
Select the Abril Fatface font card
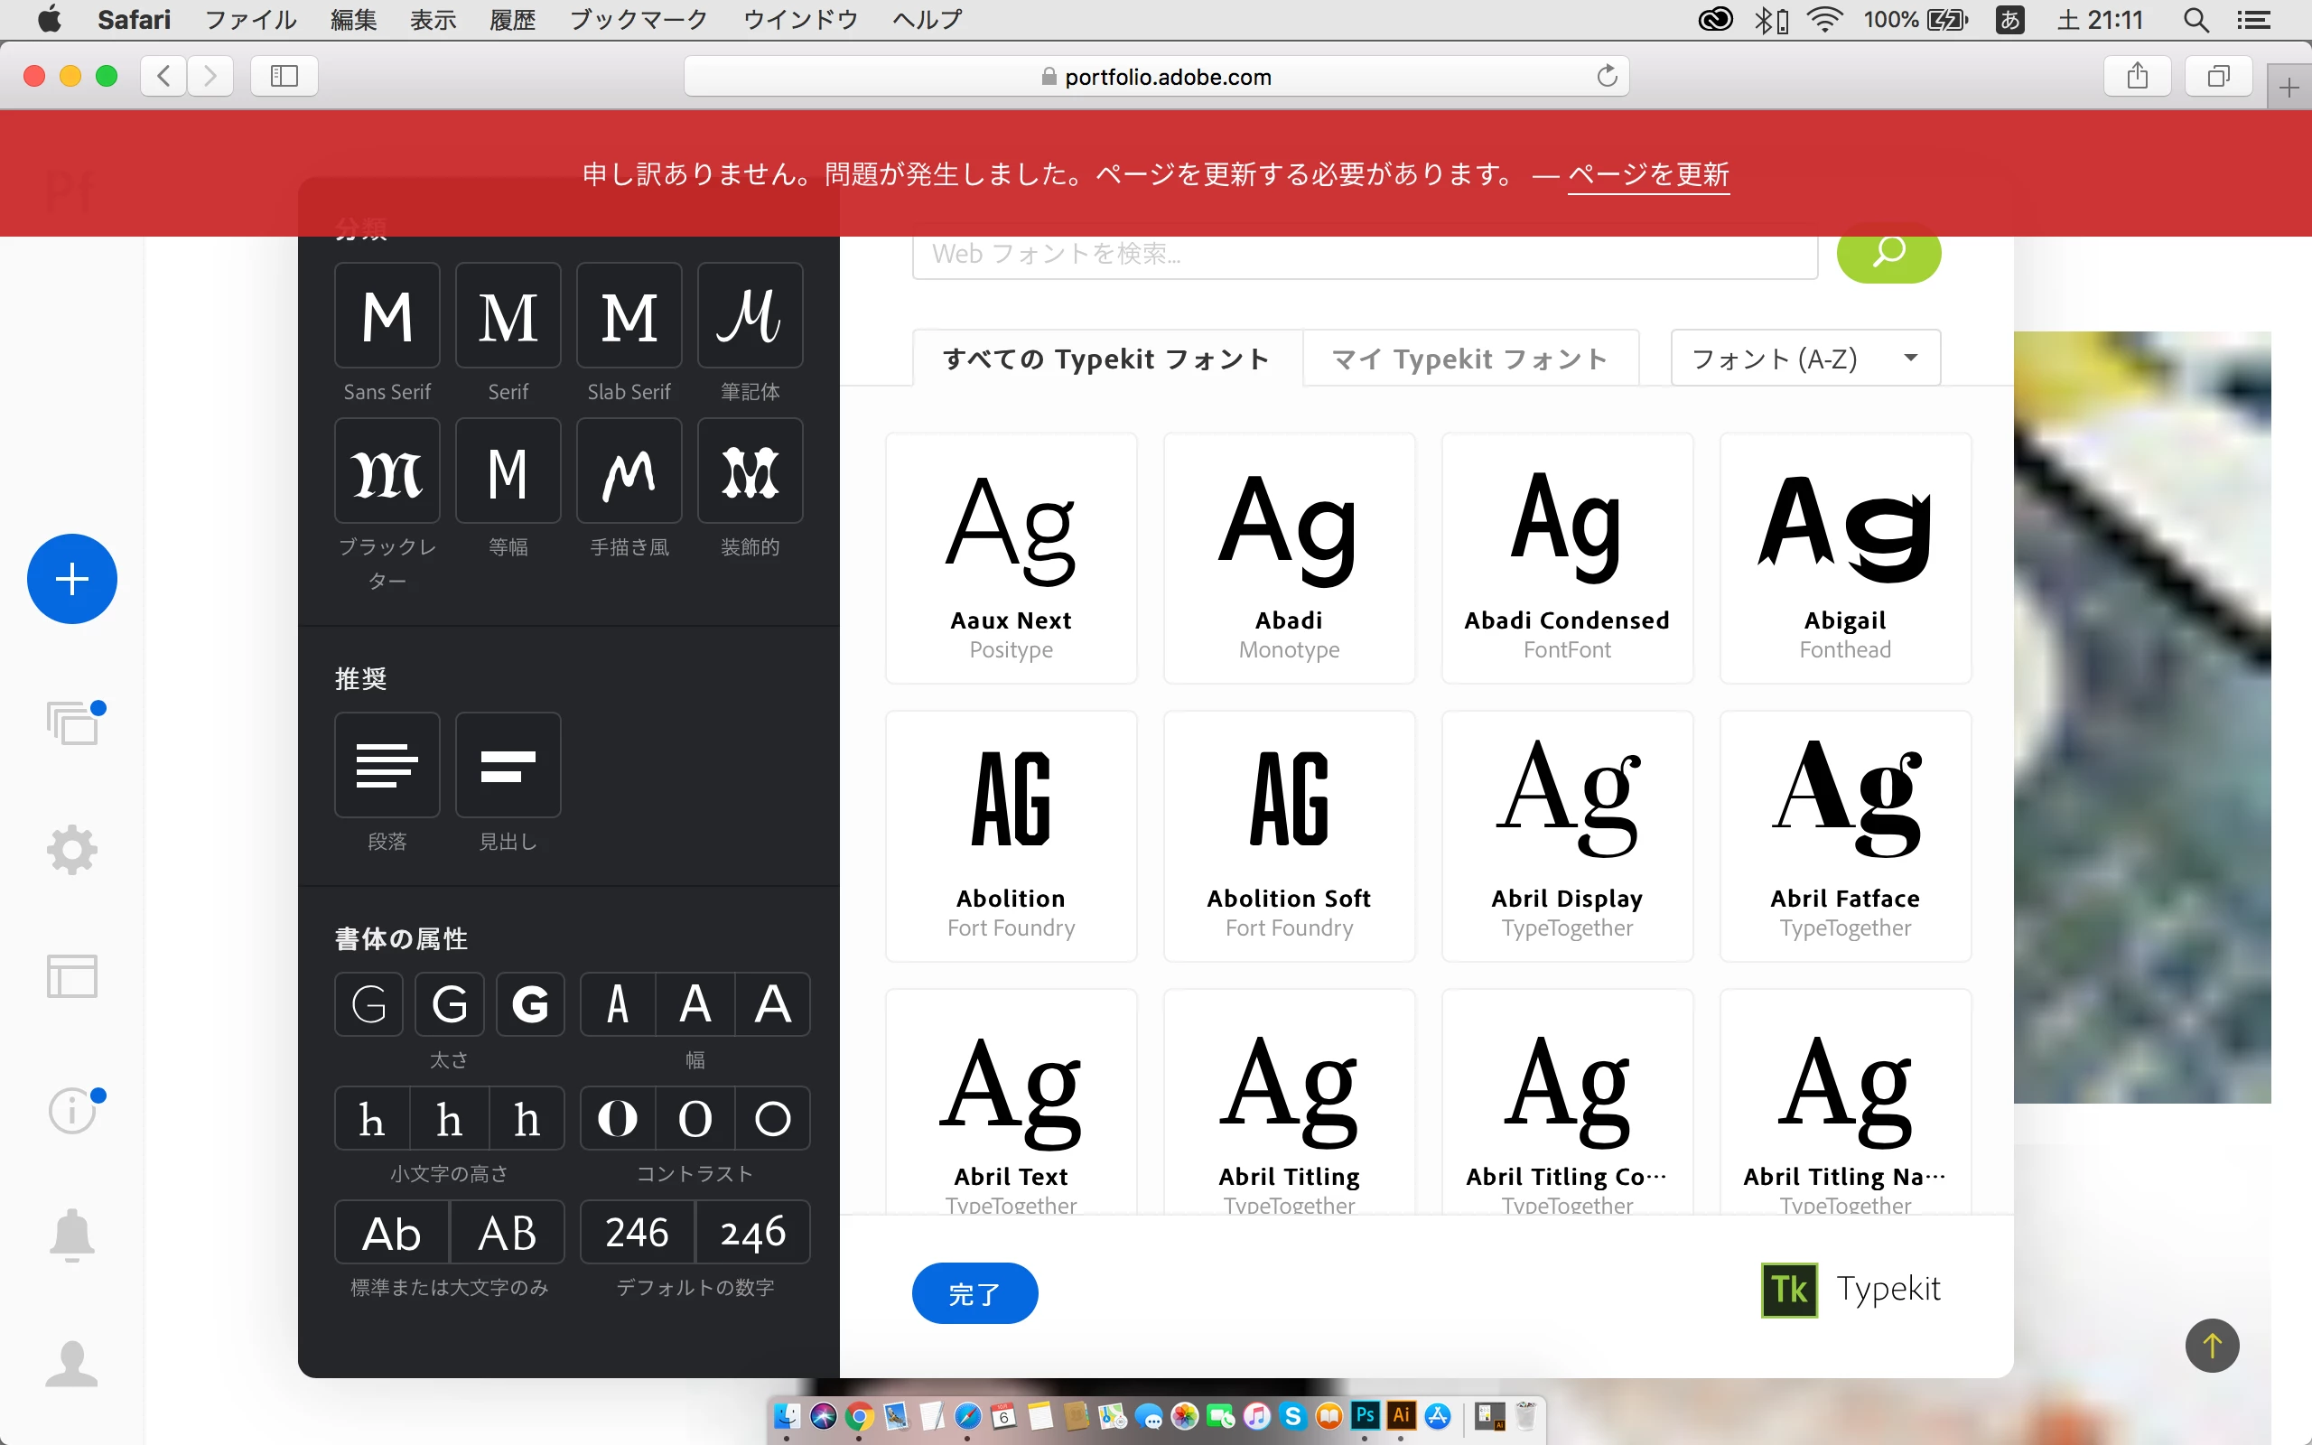[1845, 836]
